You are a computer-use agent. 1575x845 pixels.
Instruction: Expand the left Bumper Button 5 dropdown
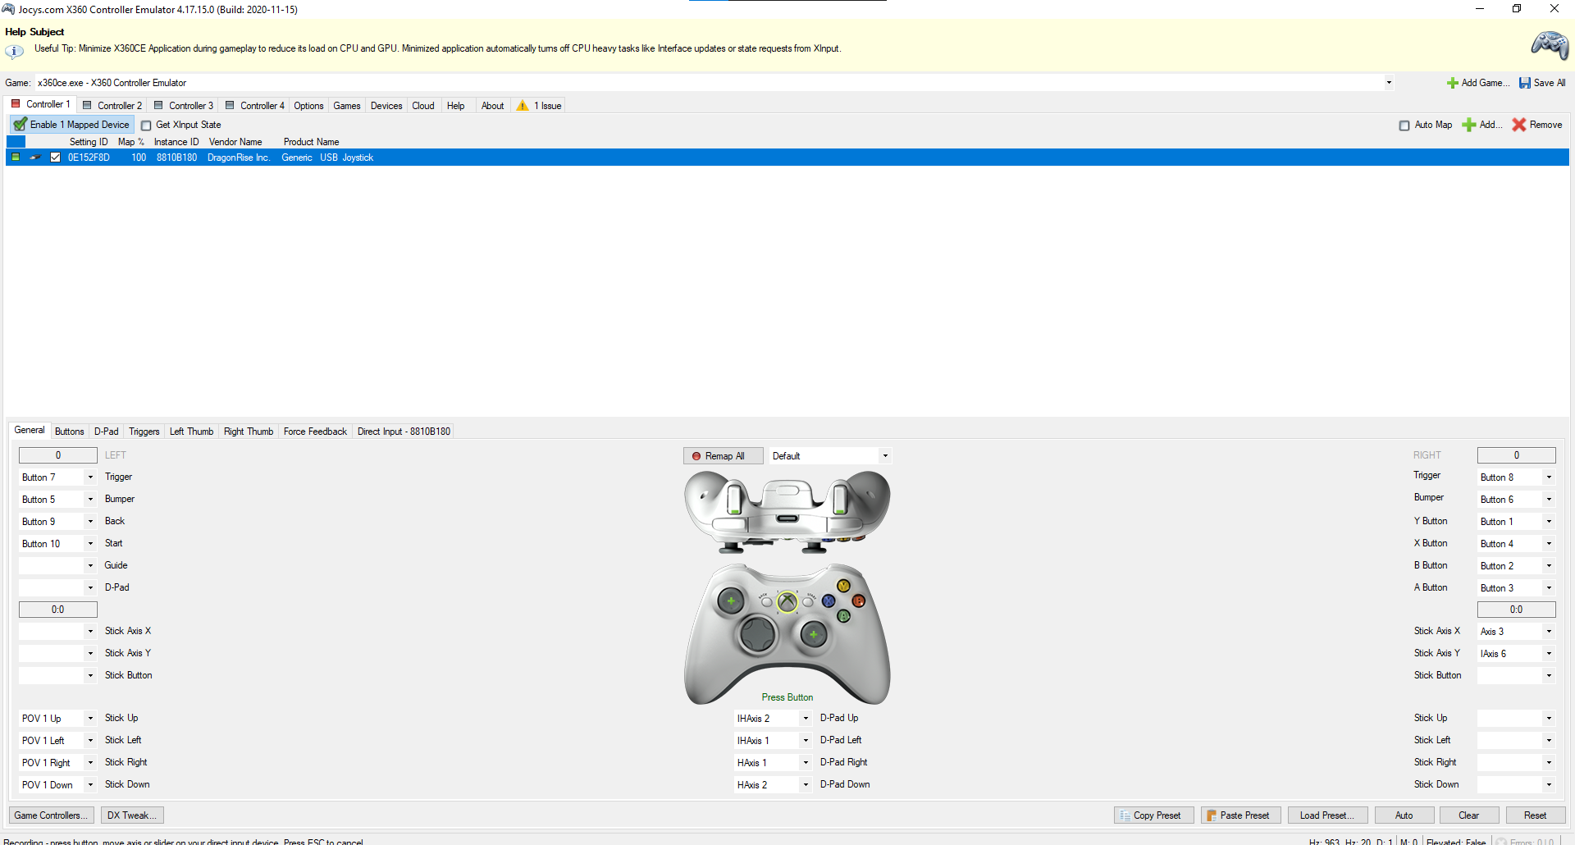[x=90, y=500]
